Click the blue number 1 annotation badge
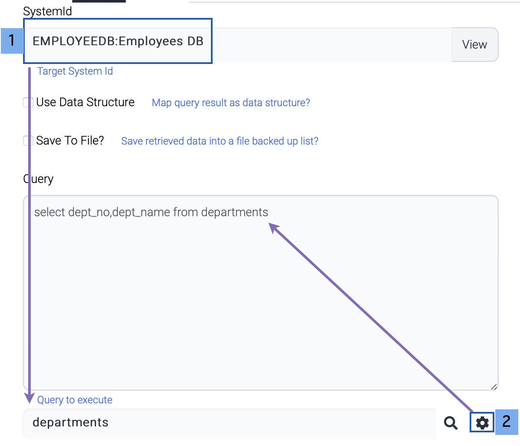 [x=12, y=41]
